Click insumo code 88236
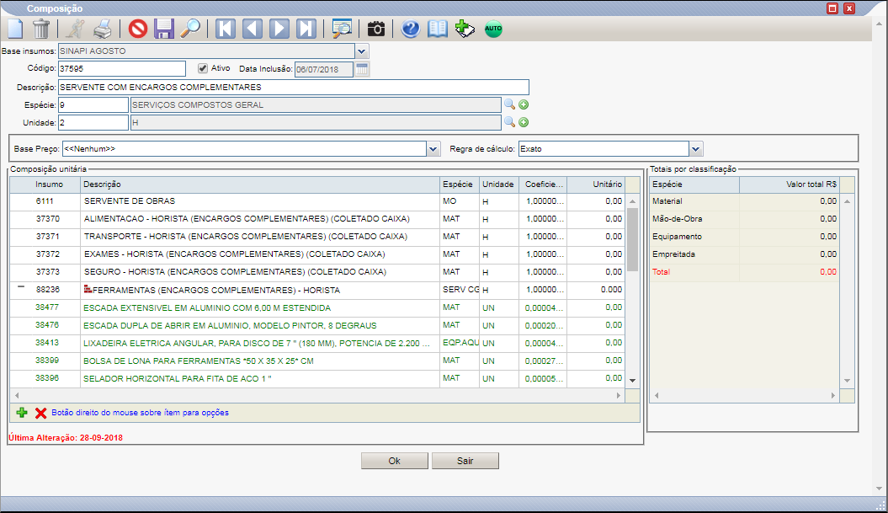Viewport: 888px width, 513px height. (48, 290)
